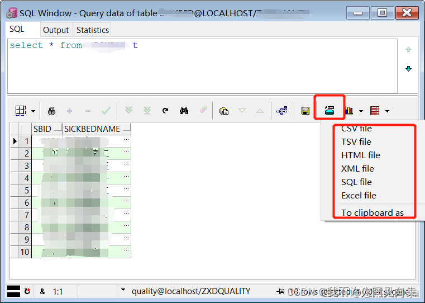Select row 5 in the result grid
425x303 pixels.
tap(25, 191)
